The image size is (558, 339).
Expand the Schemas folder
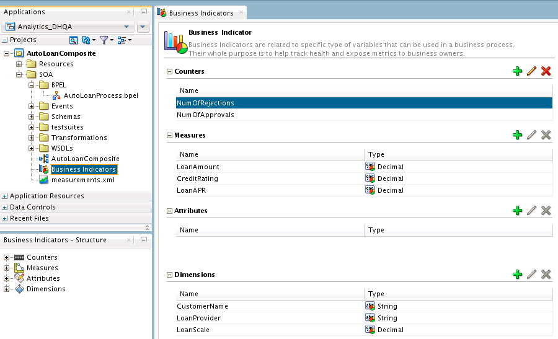tap(32, 117)
